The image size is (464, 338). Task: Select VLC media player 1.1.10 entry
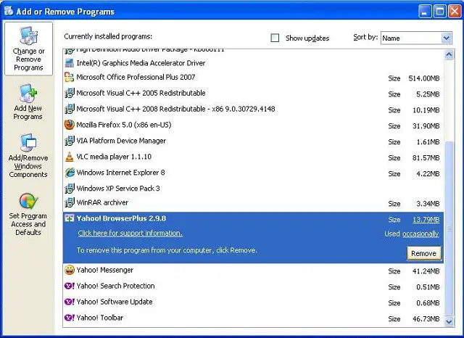tap(253, 157)
